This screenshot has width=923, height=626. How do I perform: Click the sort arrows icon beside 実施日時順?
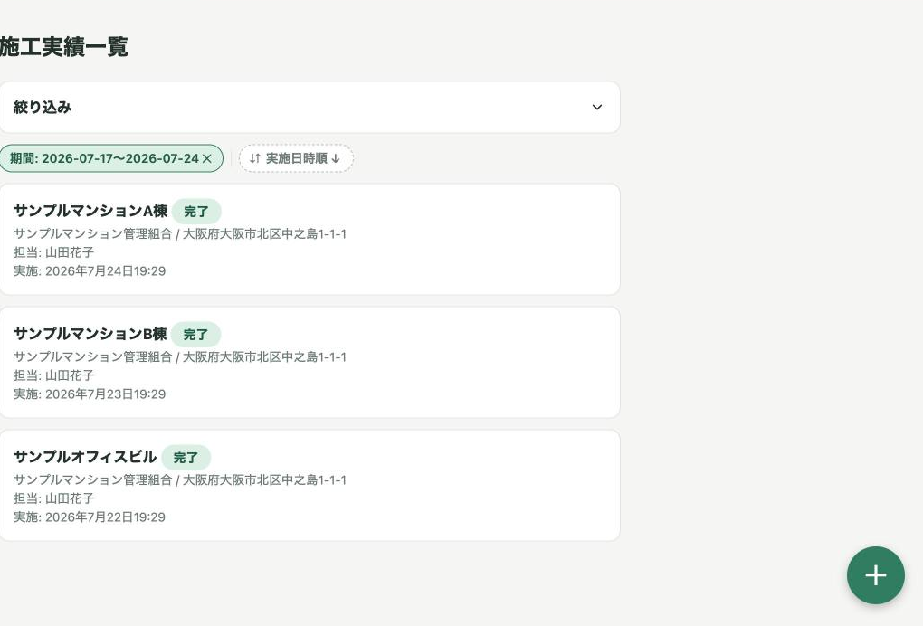pos(255,158)
